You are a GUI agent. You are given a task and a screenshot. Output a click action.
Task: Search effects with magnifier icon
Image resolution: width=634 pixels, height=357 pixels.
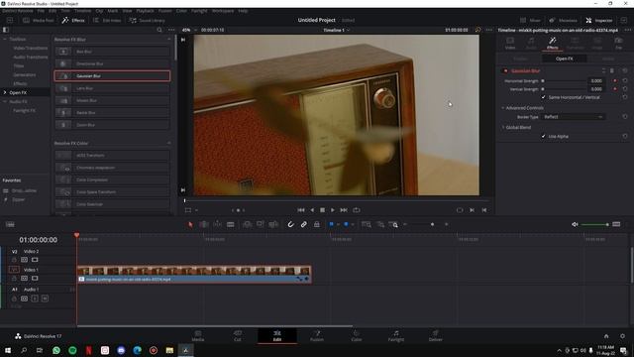159,30
